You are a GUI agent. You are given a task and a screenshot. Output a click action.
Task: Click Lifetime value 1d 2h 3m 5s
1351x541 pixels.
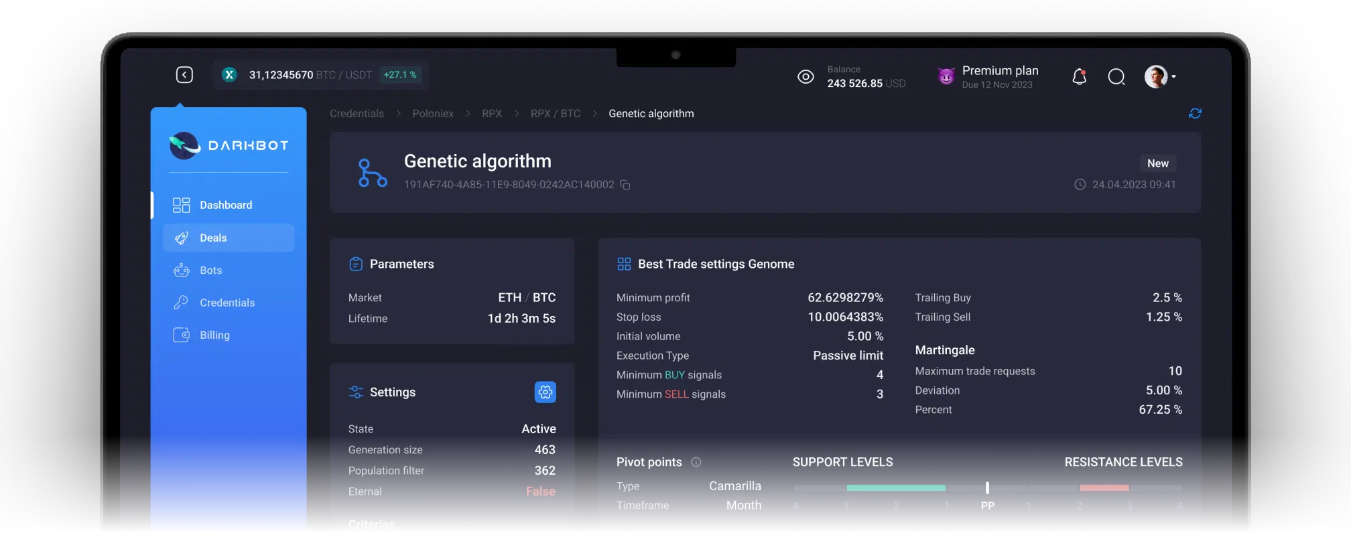coord(521,319)
